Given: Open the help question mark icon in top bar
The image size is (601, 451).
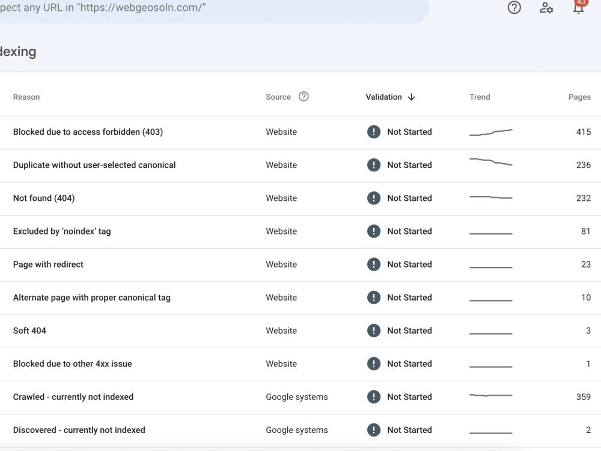Looking at the screenshot, I should [x=514, y=7].
